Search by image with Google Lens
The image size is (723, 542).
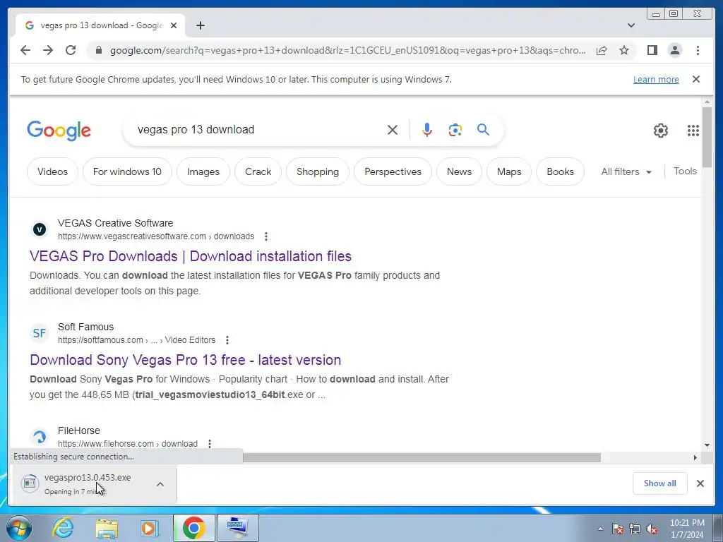[x=455, y=130]
